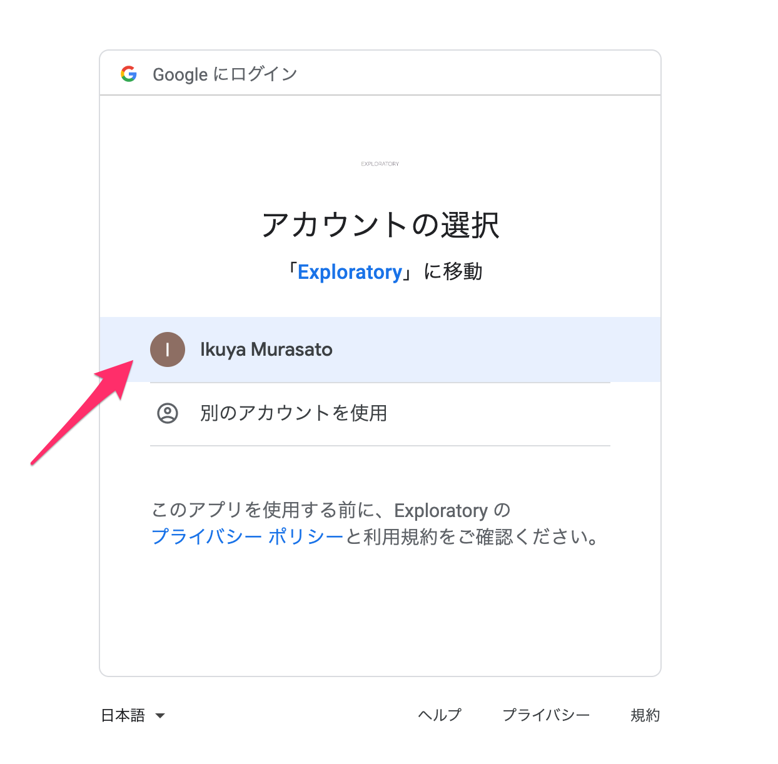Click the person icon for another account
The image size is (778, 764).
[x=168, y=413]
